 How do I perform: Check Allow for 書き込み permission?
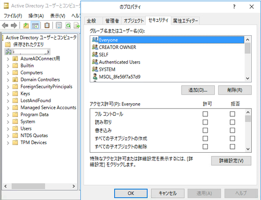(205, 130)
